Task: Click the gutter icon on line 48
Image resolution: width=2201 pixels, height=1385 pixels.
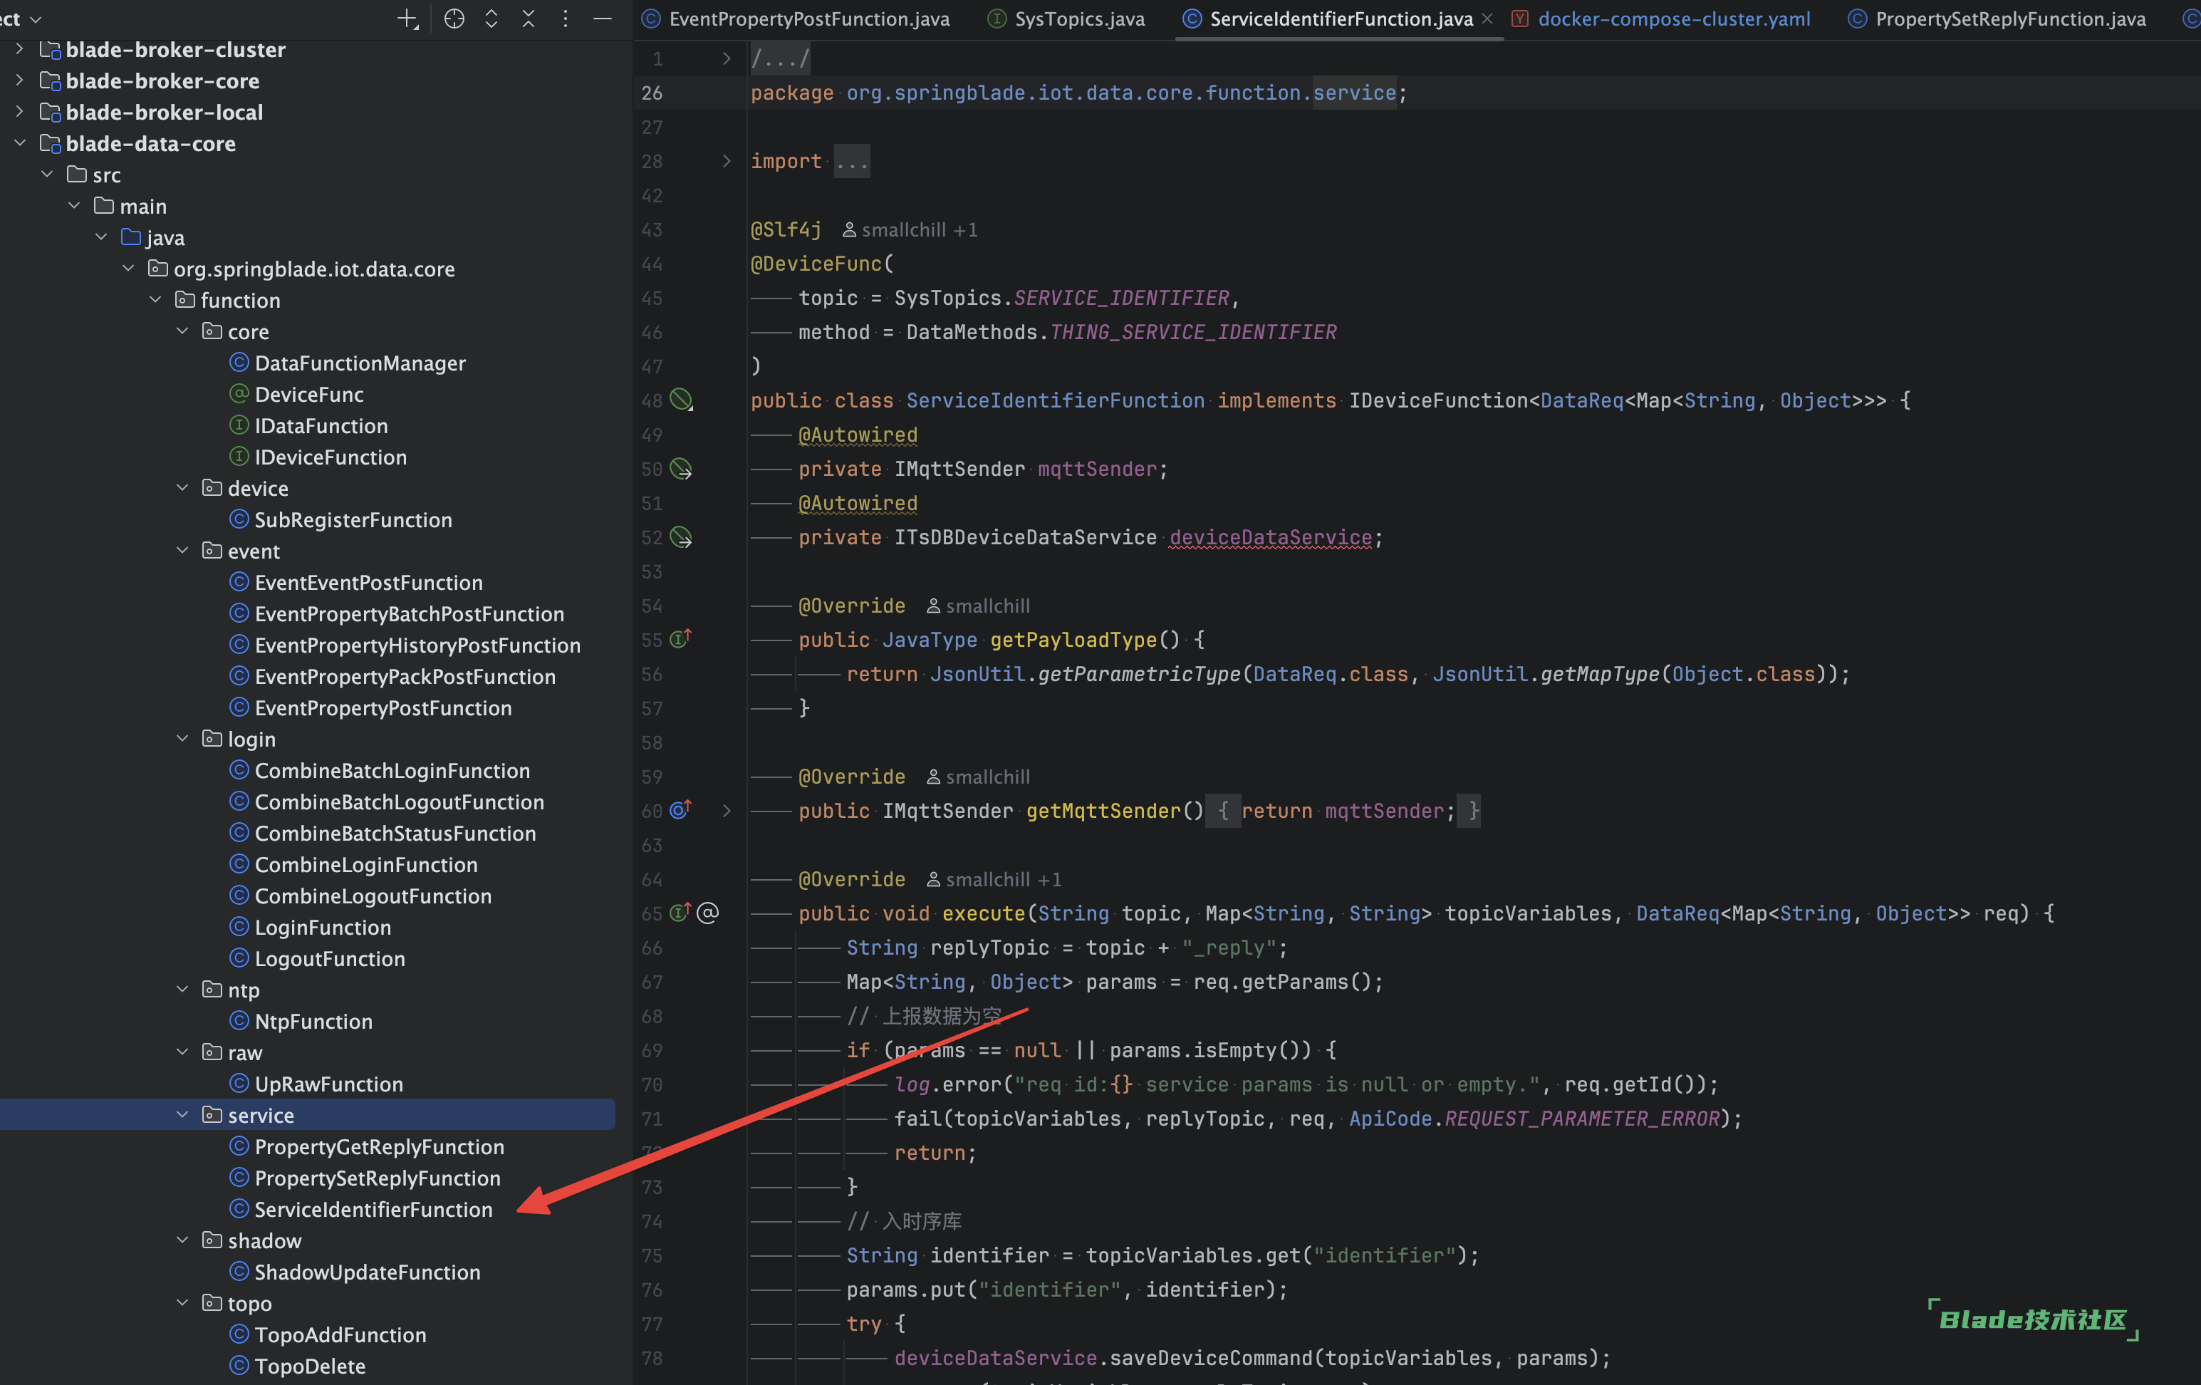Action: point(682,400)
